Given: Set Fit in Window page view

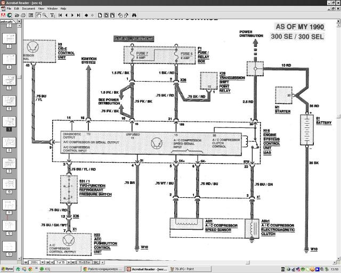Looking at the screenshot, I should pyautogui.click(x=106, y=15).
